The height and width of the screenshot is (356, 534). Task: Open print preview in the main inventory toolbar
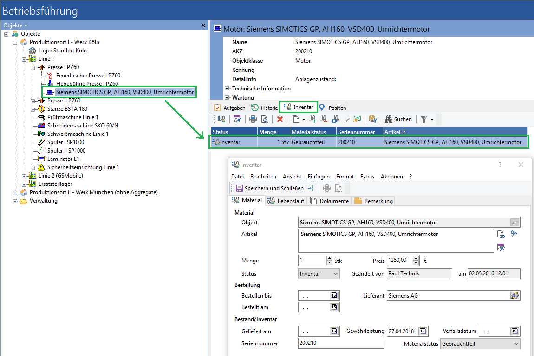tap(264, 119)
